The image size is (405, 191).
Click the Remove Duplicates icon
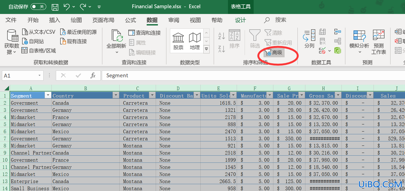[x=323, y=41]
